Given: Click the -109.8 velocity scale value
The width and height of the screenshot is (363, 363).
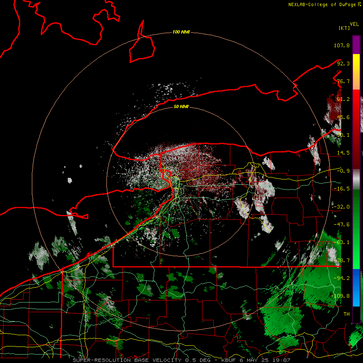Looking at the screenshot, I should coord(340,296).
